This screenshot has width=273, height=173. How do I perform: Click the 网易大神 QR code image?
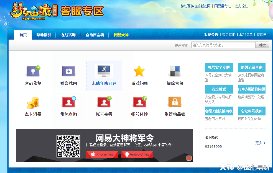coord(68,146)
